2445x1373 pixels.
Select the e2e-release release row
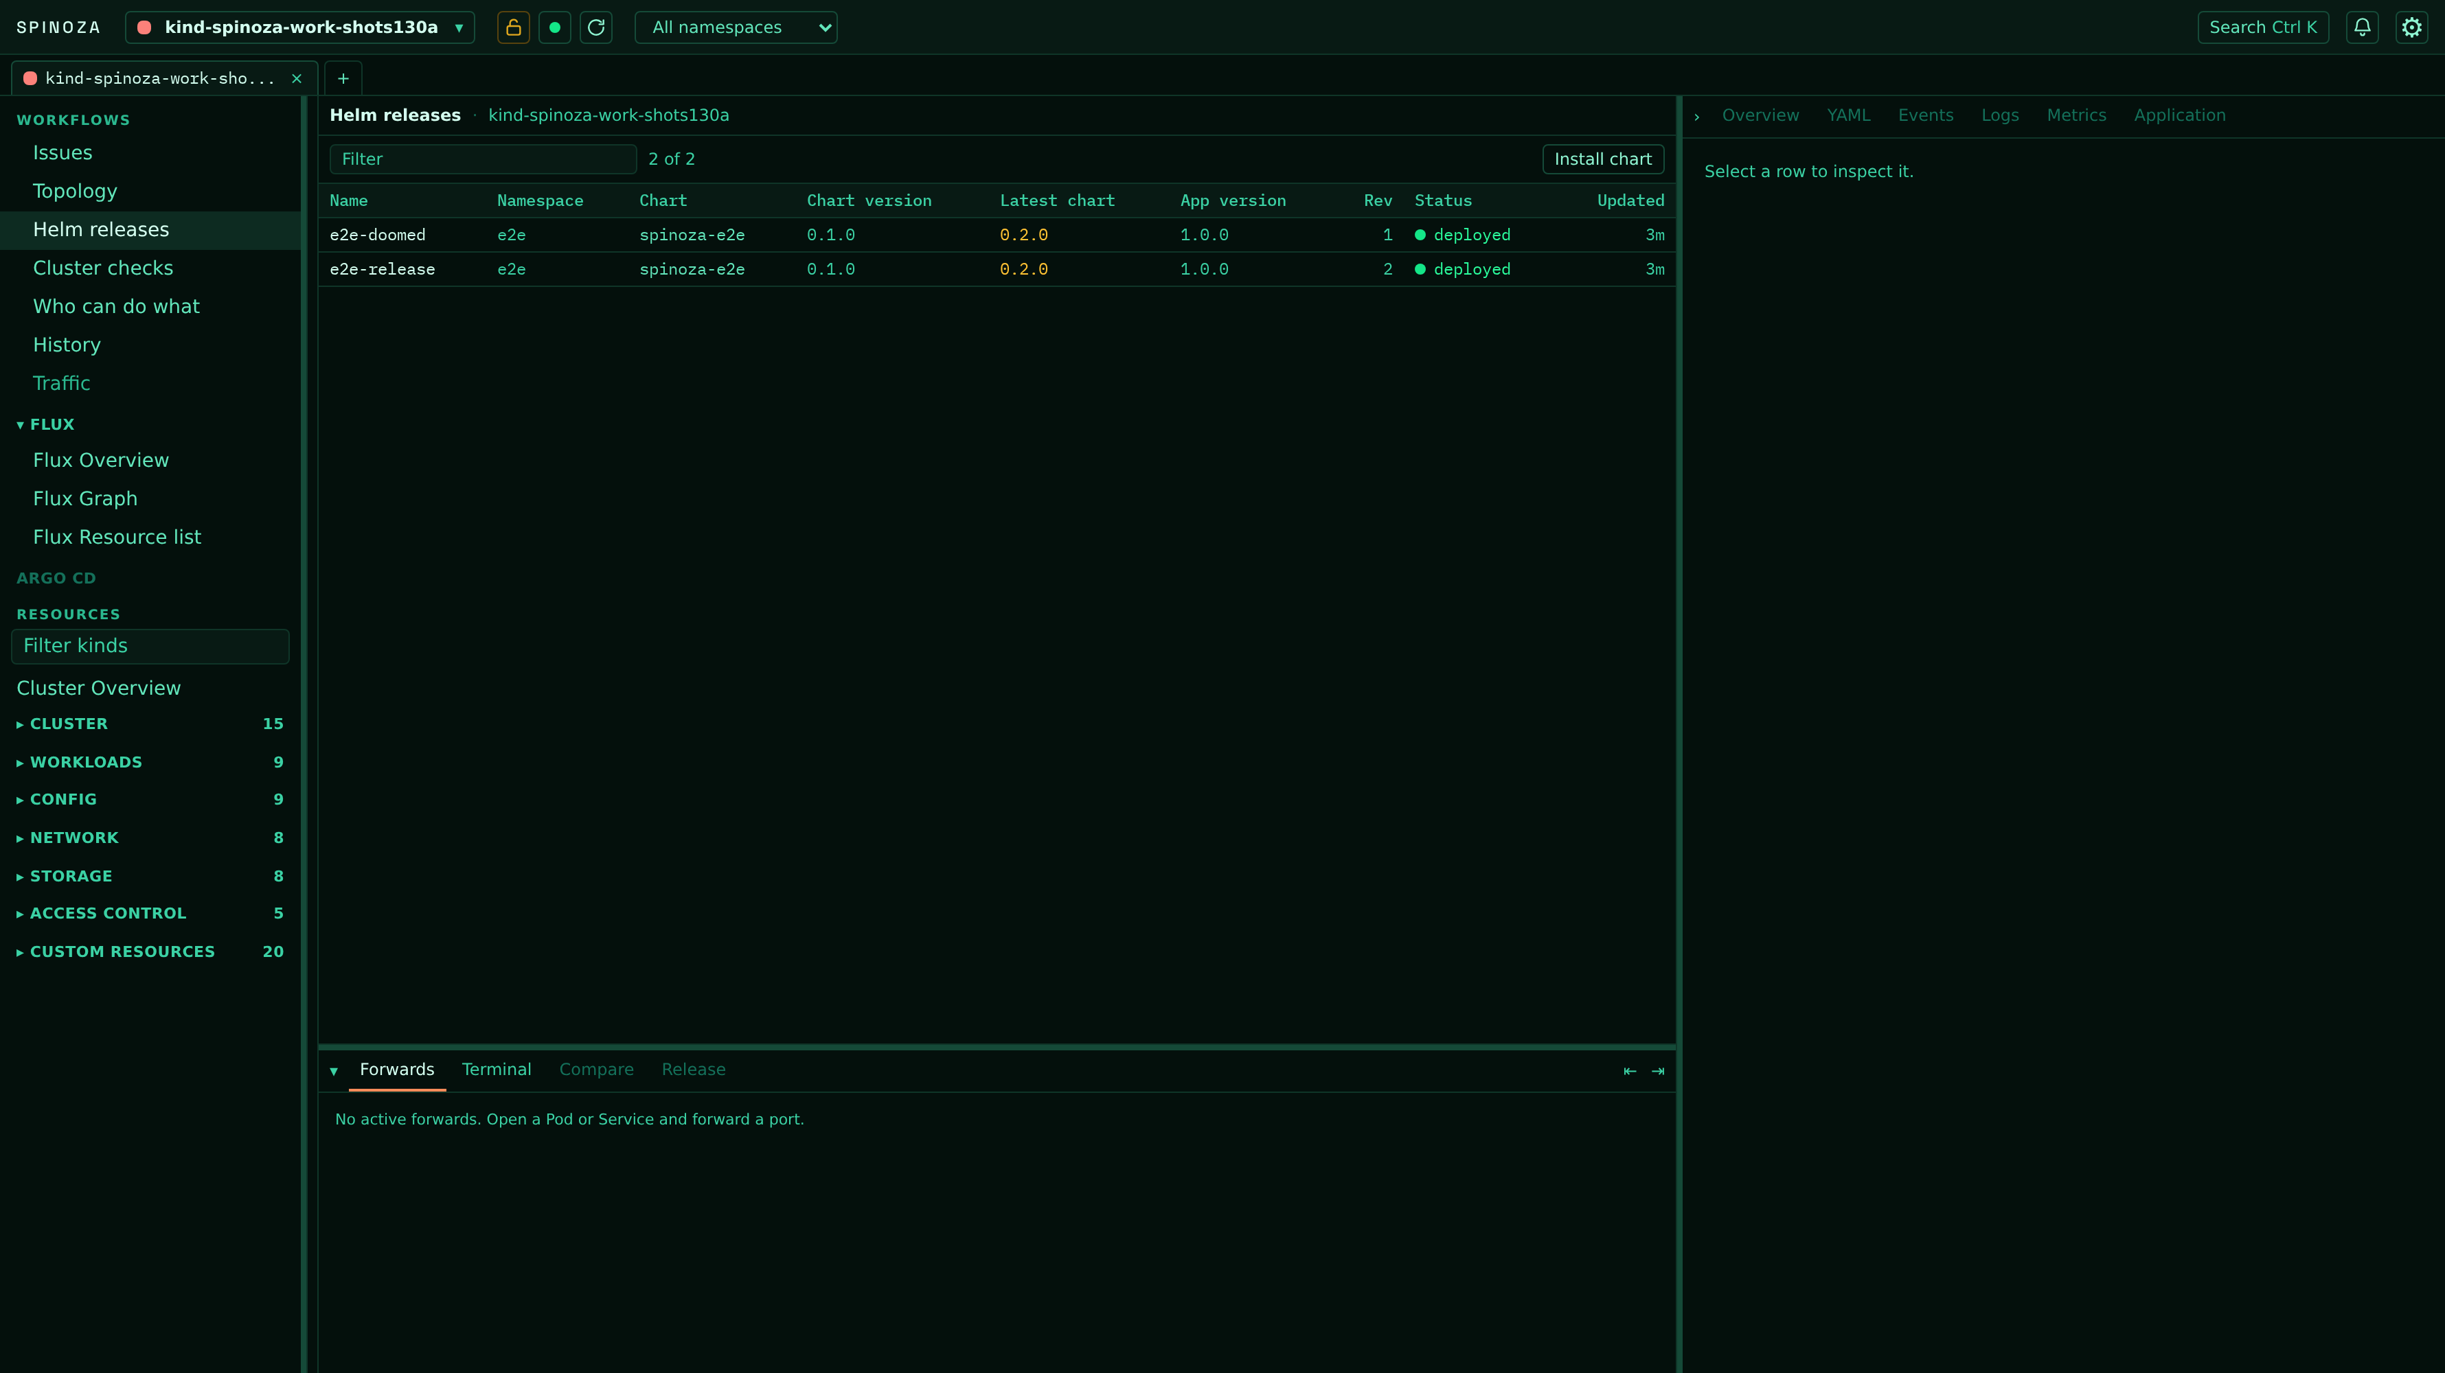point(997,270)
